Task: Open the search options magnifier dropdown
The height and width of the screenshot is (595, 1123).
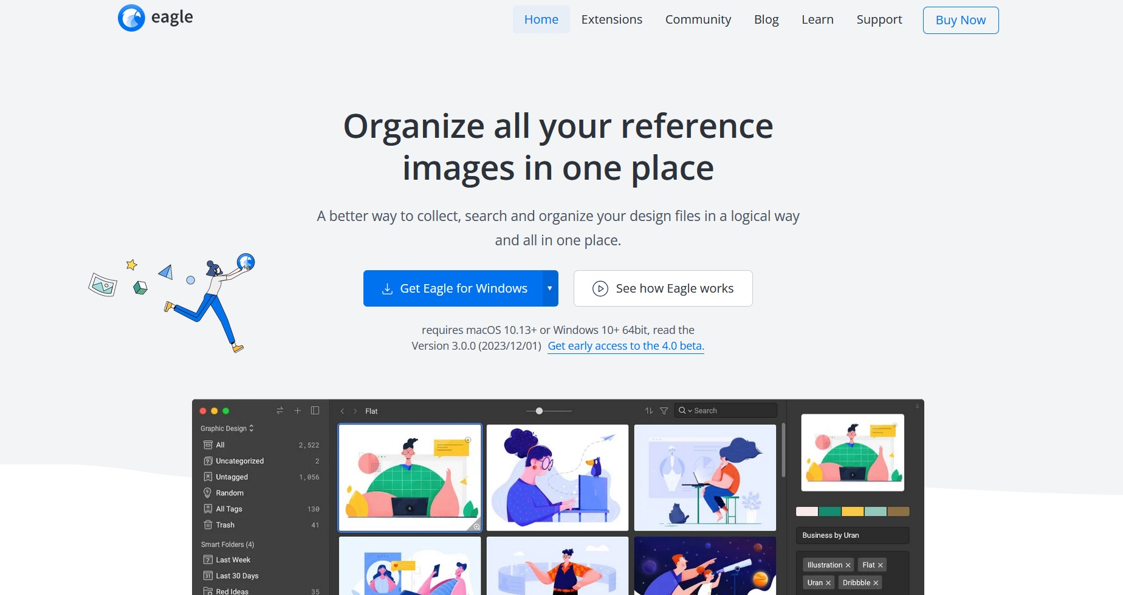Action: coord(685,411)
